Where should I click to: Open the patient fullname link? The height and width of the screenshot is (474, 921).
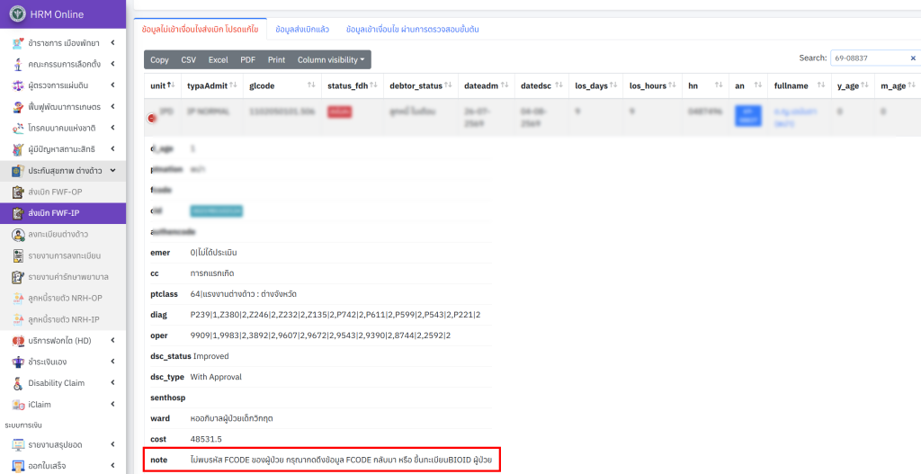point(795,116)
